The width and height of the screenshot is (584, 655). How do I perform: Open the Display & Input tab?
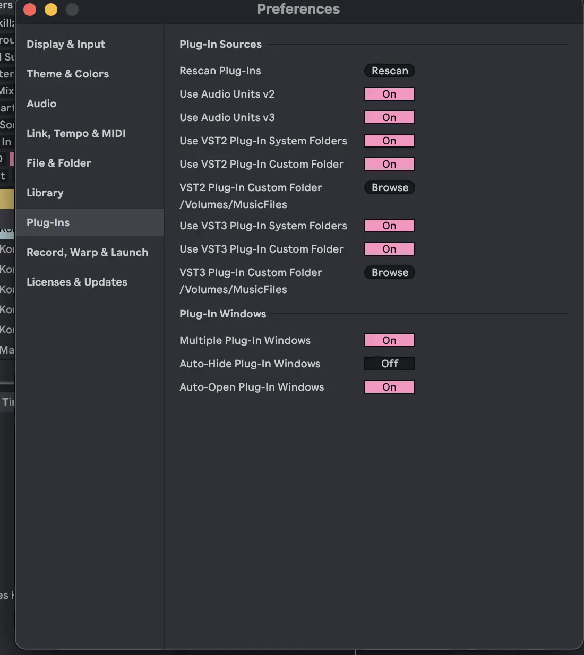pyautogui.click(x=66, y=44)
